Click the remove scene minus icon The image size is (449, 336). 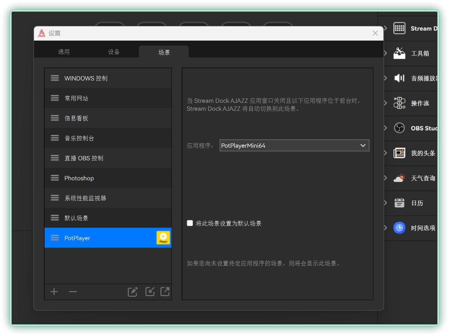click(73, 292)
